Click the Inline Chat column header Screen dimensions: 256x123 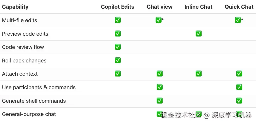click(x=198, y=7)
